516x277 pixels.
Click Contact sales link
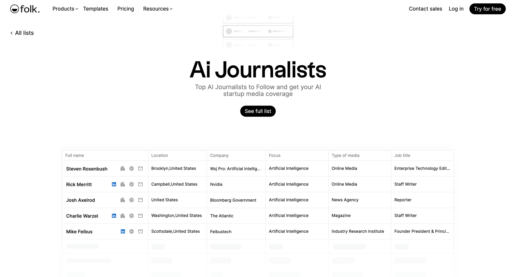(x=425, y=9)
